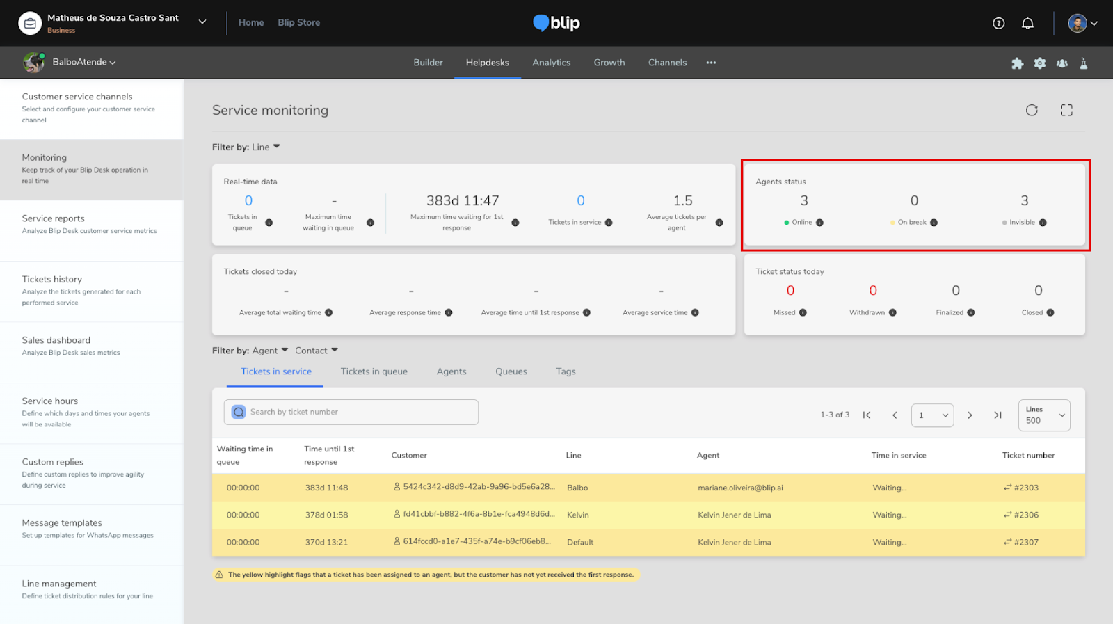Open ticket number #2306

coord(1025,515)
